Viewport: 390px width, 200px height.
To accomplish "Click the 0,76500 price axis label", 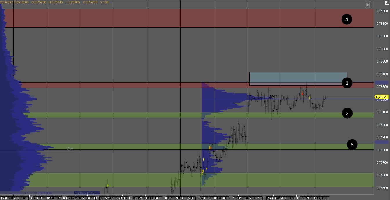I will click(x=382, y=61).
